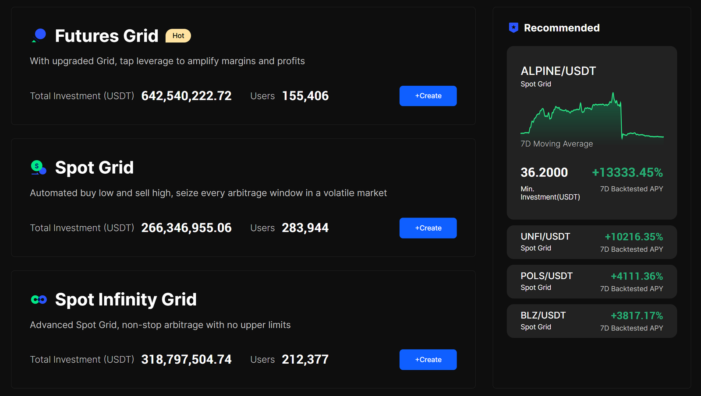Click the Spot Grid total investment figure
This screenshot has height=396, width=701.
pyautogui.click(x=186, y=228)
